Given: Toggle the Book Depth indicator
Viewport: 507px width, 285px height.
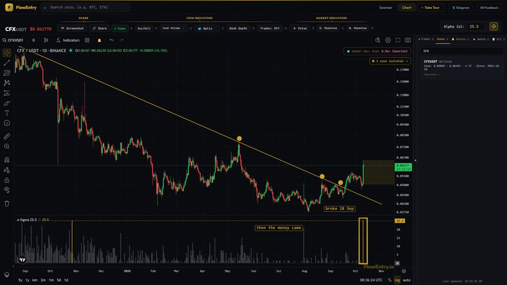Looking at the screenshot, I should (238, 28).
